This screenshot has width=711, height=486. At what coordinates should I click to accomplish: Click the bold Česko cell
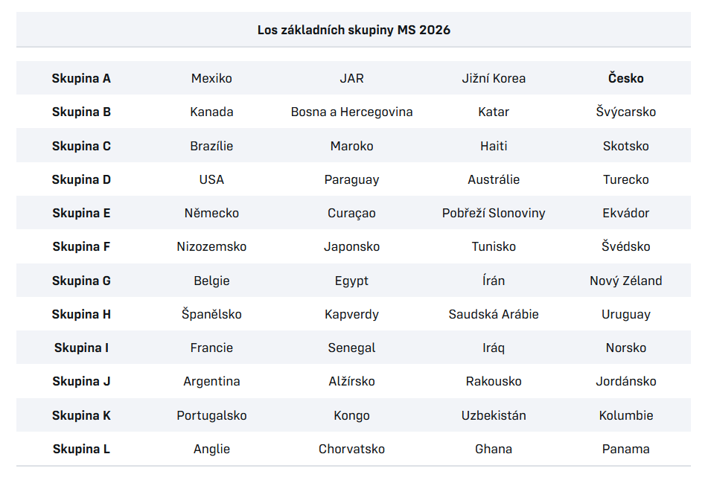click(625, 78)
